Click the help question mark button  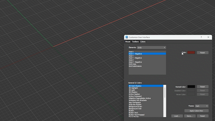click(x=201, y=37)
